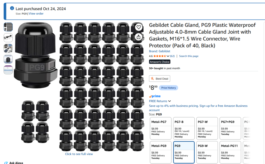Select the first product thumbnail image

[8, 27]
